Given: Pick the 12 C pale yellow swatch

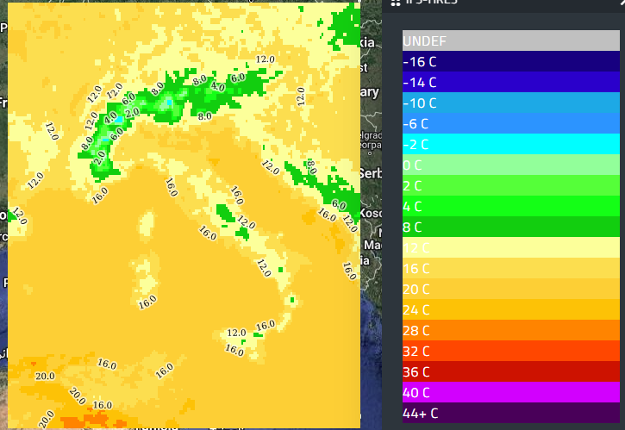Looking at the screenshot, I should point(510,247).
